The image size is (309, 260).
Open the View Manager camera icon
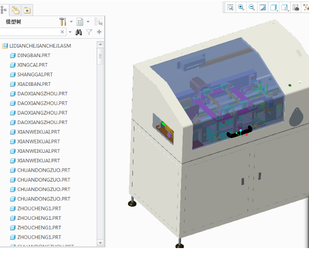[x=296, y=7]
